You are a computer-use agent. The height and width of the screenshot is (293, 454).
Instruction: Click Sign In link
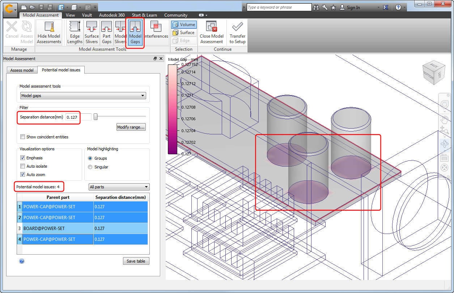(353, 8)
